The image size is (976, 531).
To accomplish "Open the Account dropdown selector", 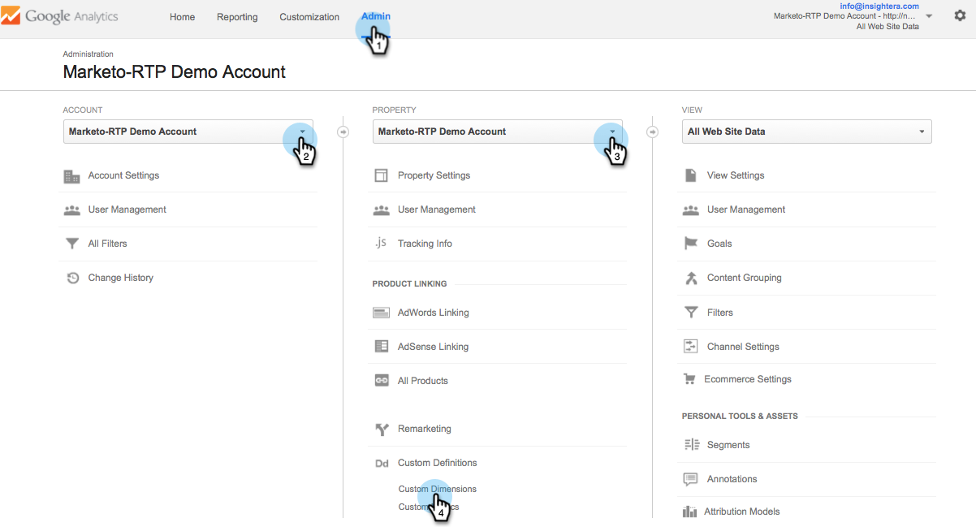I will point(188,132).
